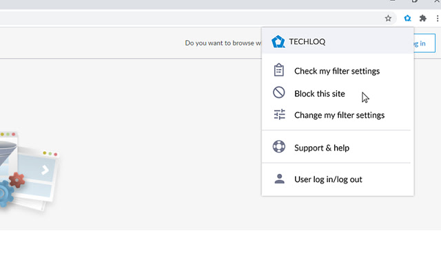The height and width of the screenshot is (276, 441).
Task: Open Chrome's three-dot menu
Action: 438,19
